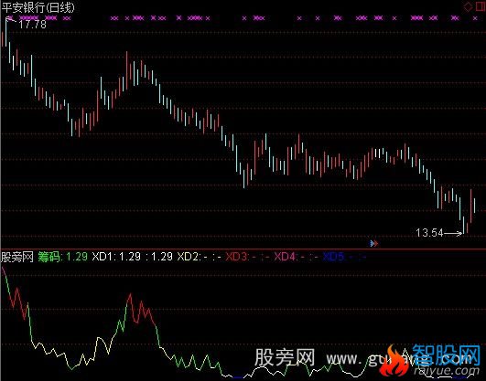
Task: Click the 17.78 high price label
Action: point(33,24)
